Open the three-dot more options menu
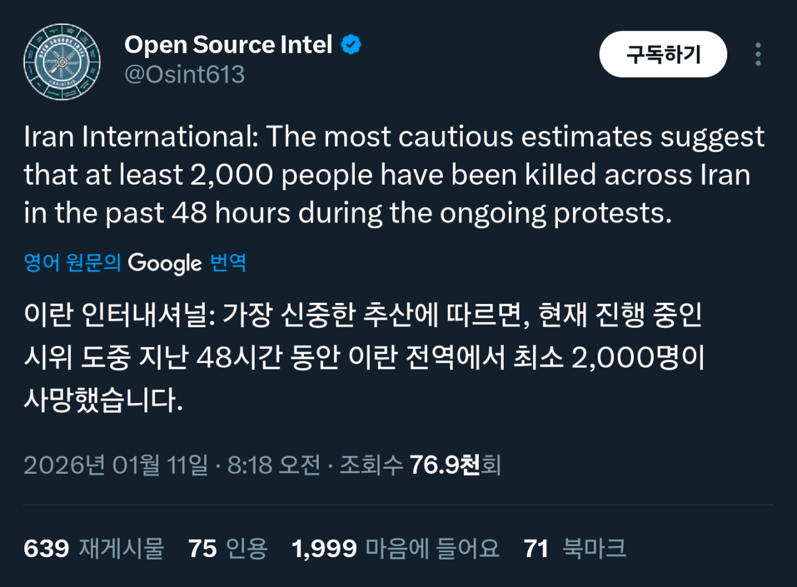The height and width of the screenshot is (587, 797). pos(758,55)
